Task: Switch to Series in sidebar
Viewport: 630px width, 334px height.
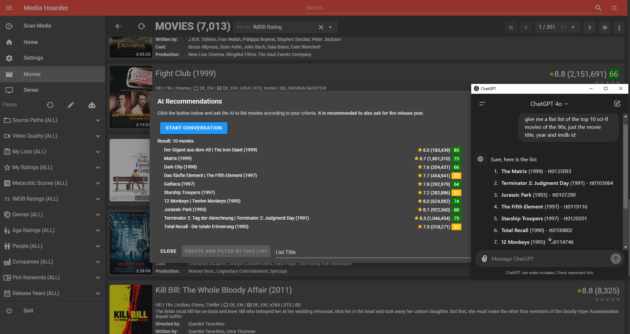Action: (x=52, y=90)
